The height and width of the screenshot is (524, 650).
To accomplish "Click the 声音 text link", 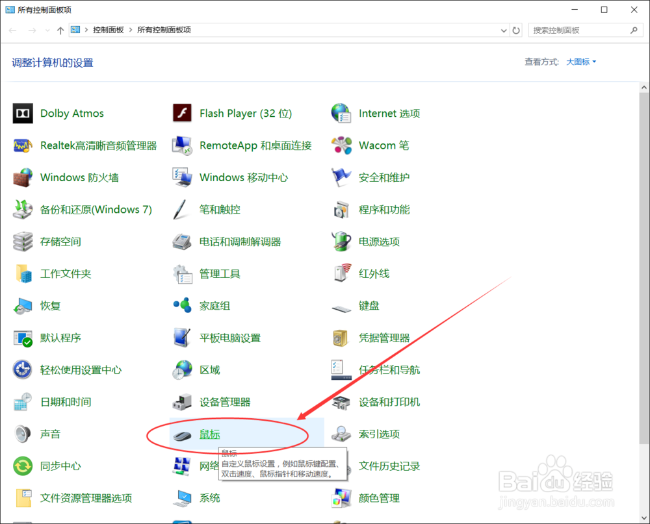I will click(50, 434).
